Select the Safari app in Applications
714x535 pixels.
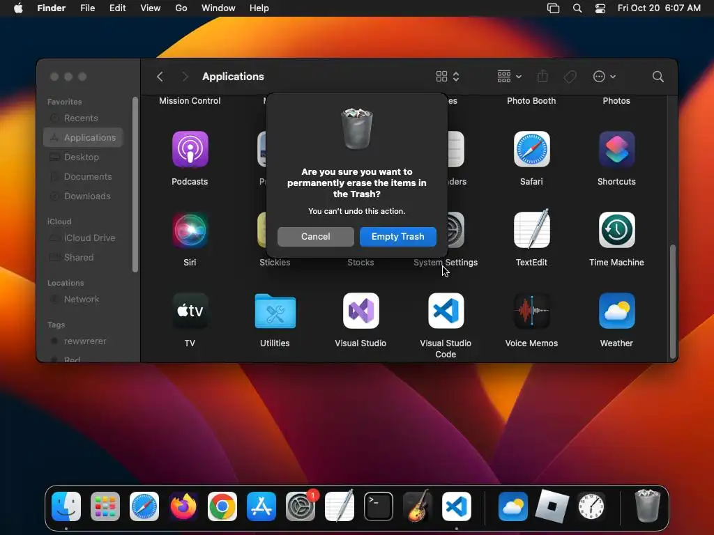coord(531,149)
